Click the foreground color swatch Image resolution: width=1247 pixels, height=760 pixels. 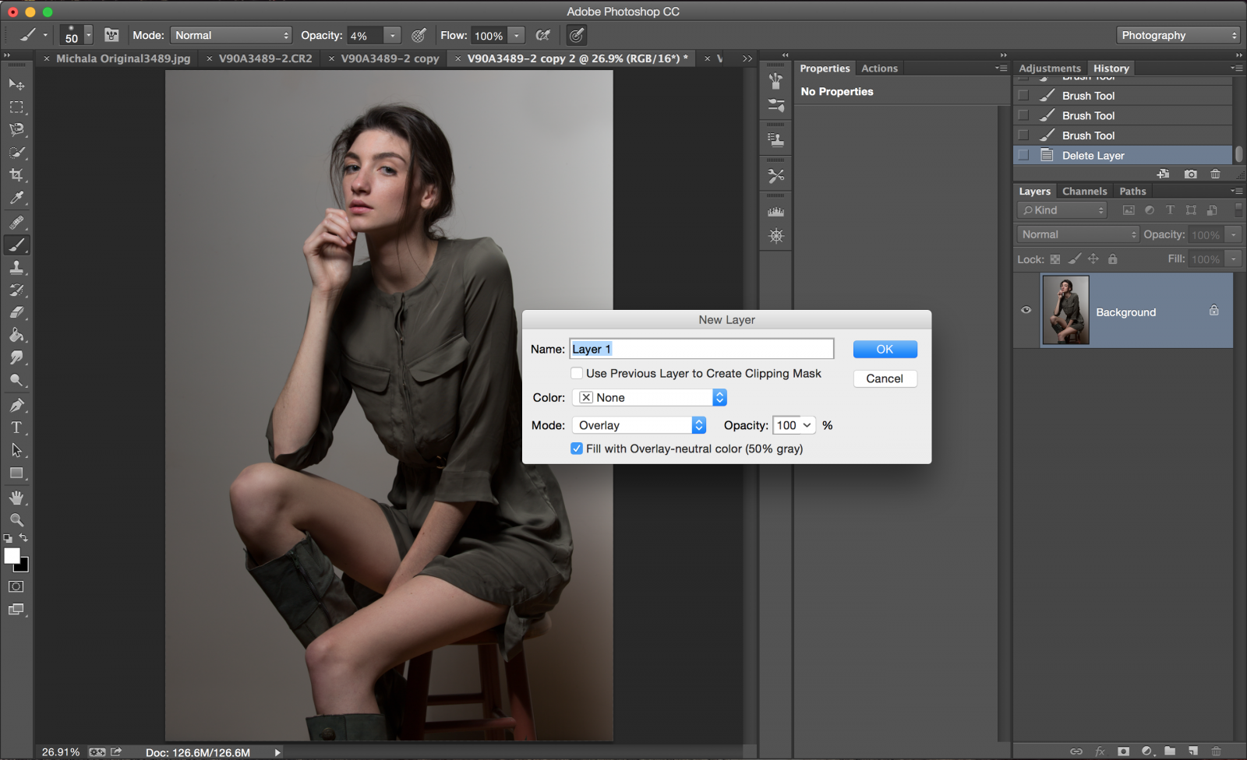coord(12,556)
